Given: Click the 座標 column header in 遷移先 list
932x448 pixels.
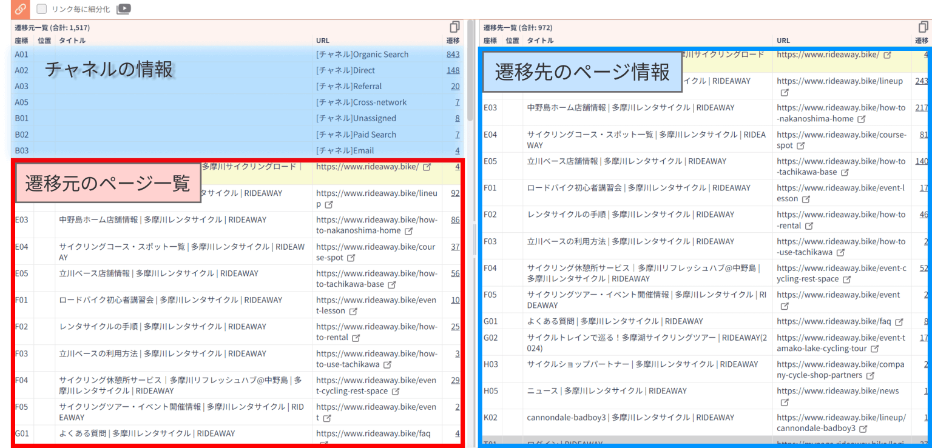Looking at the screenshot, I should pos(490,41).
